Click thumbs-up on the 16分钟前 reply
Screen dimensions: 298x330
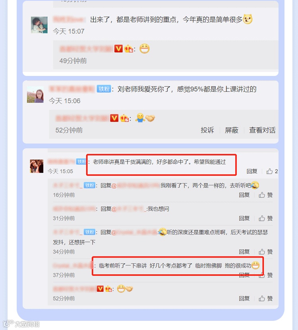pyautogui.click(x=262, y=195)
